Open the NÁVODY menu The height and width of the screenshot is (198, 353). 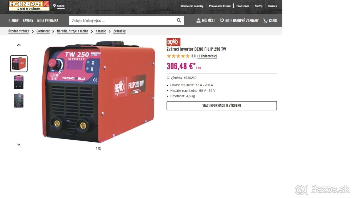pos(28,21)
